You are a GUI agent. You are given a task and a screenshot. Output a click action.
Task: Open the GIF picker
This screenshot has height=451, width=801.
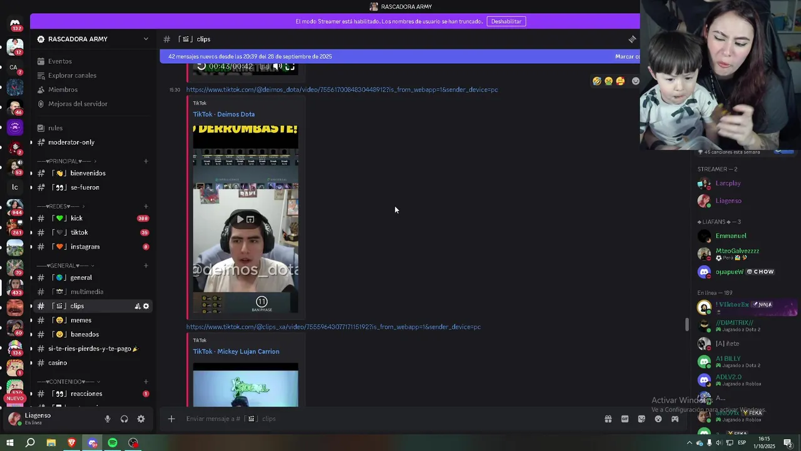625,419
